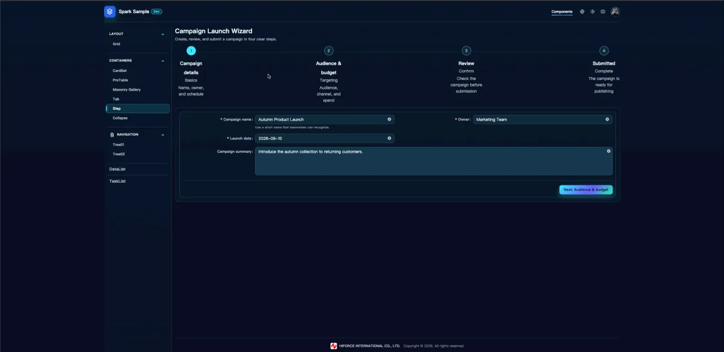Open the user avatar menu
Image resolution: width=724 pixels, height=352 pixels.
click(x=615, y=11)
